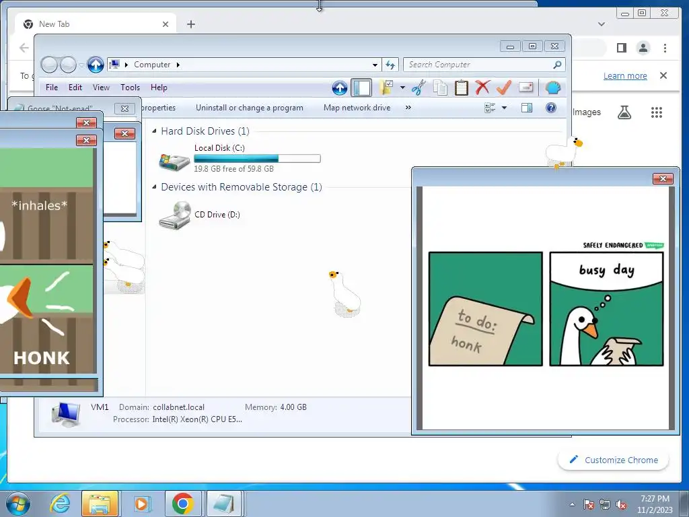Expand the arrow after Computer breadcrumb
The height and width of the screenshot is (517, 689).
178,65
